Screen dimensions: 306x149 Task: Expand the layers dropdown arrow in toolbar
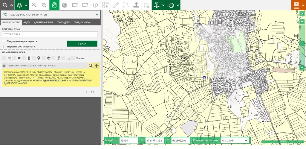(x=26, y=5)
